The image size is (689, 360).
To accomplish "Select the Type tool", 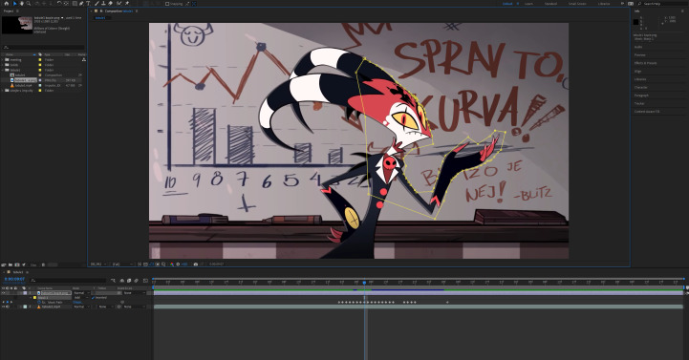I will 88,4.
